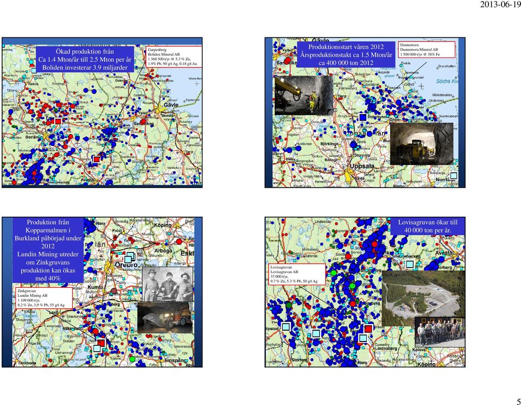Click the Finspång label on Zinkgruvan map

pos(175,360)
